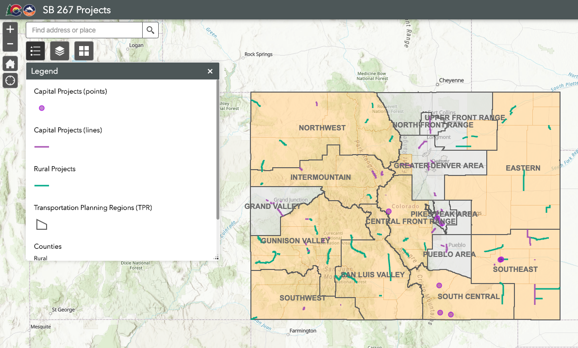The height and width of the screenshot is (348, 578).
Task: Select the EASTERN planning region label
Action: [523, 168]
